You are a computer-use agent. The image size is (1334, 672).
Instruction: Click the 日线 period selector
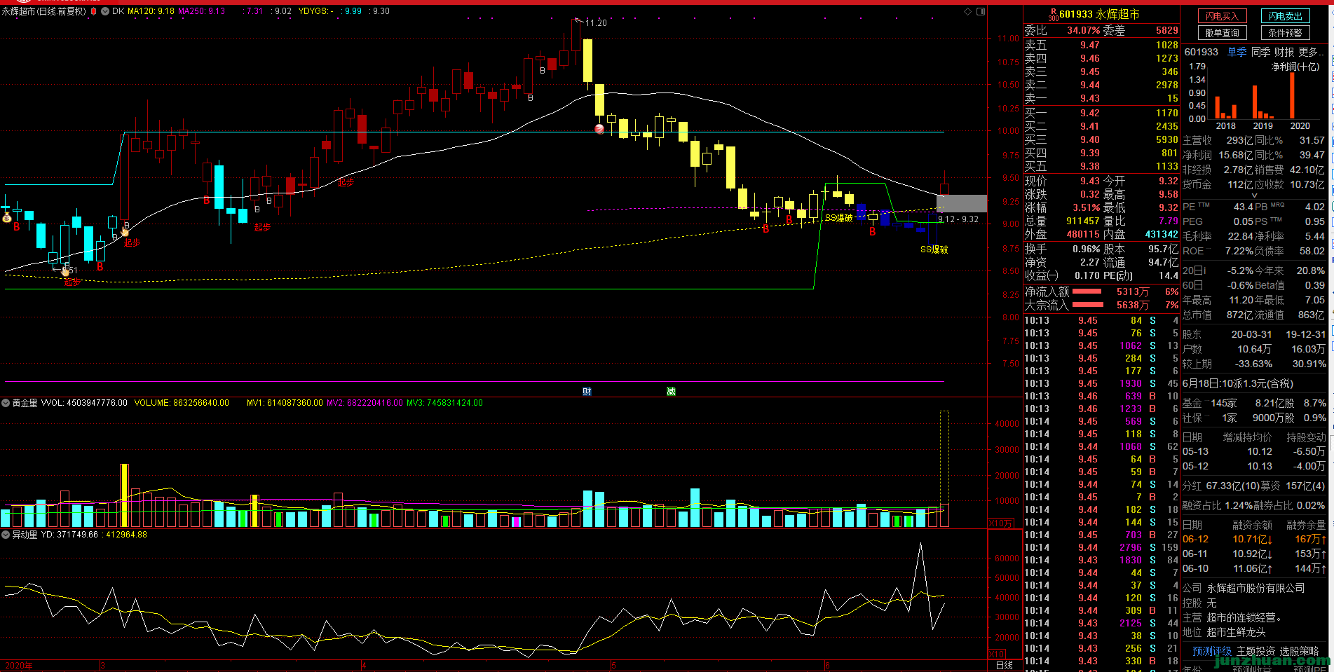click(1005, 665)
